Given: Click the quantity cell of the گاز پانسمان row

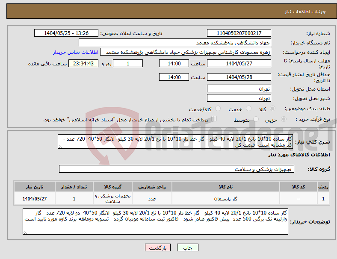Looking at the screenshot, I should 74,199.
